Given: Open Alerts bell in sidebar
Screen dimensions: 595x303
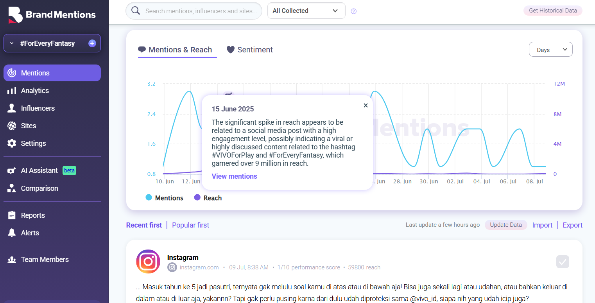Looking at the screenshot, I should (30, 233).
